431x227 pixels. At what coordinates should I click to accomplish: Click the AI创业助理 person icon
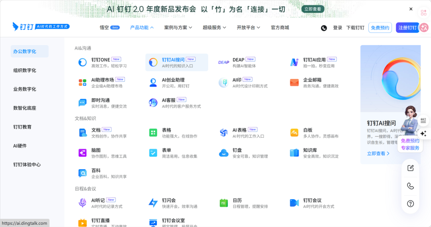click(x=153, y=82)
